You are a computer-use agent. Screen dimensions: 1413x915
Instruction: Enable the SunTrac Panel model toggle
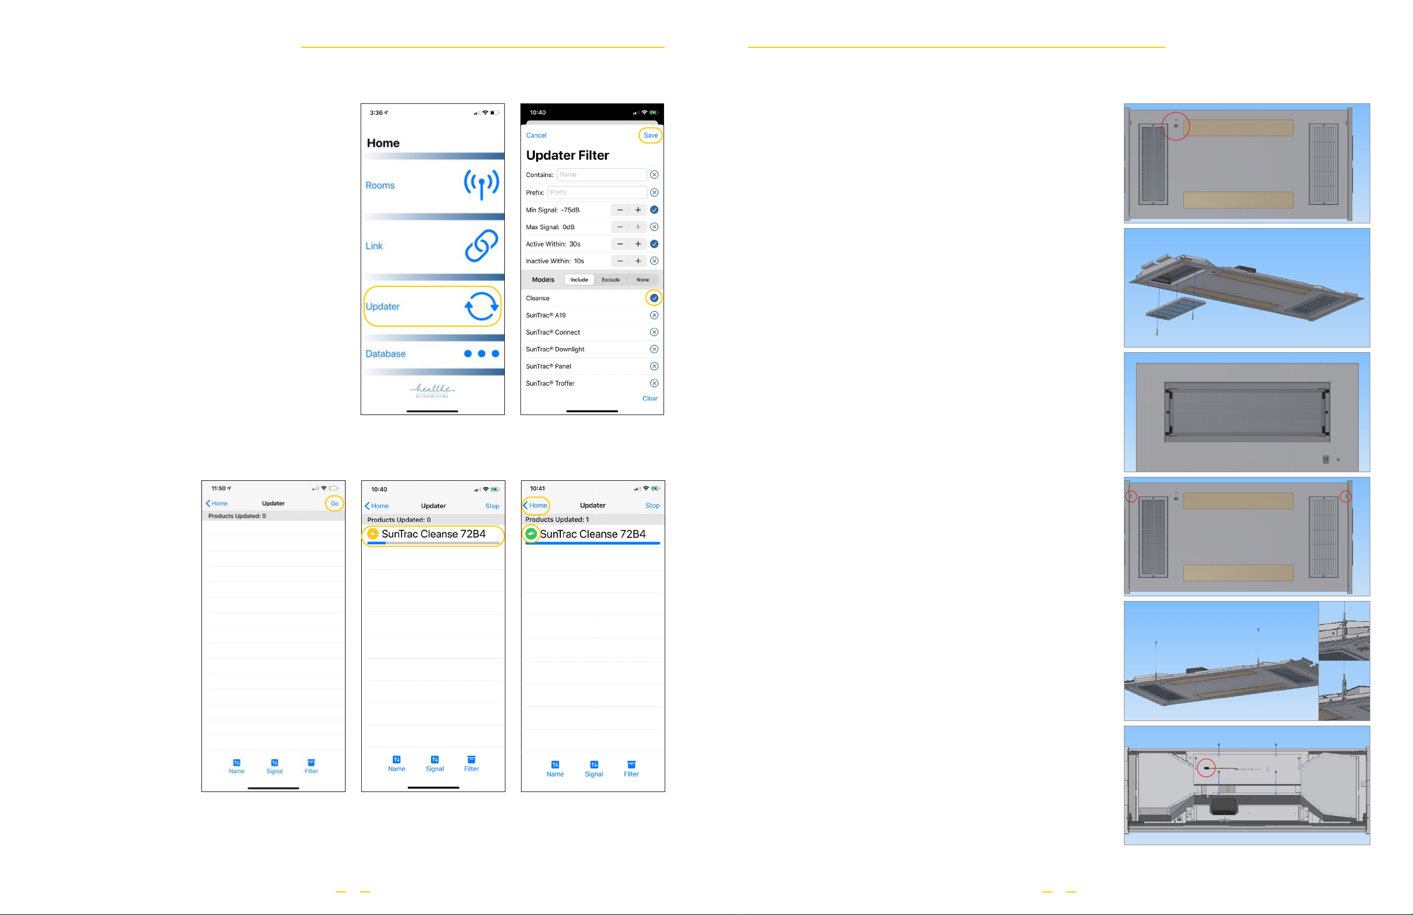point(654,366)
